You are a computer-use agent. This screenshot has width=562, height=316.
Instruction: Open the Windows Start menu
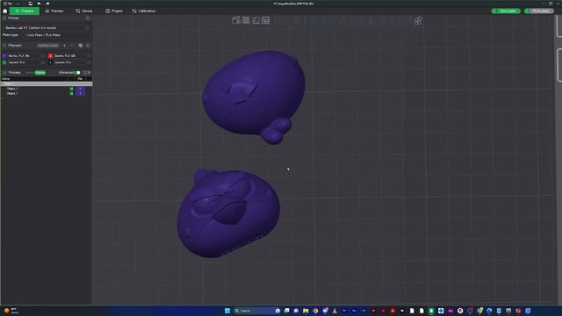pos(227,311)
